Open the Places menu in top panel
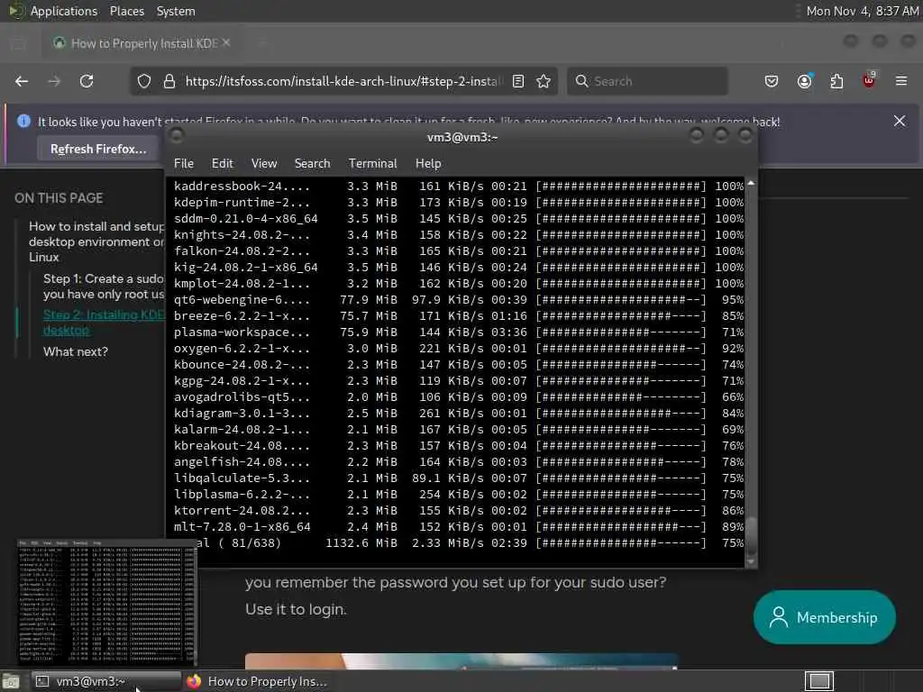 click(126, 11)
